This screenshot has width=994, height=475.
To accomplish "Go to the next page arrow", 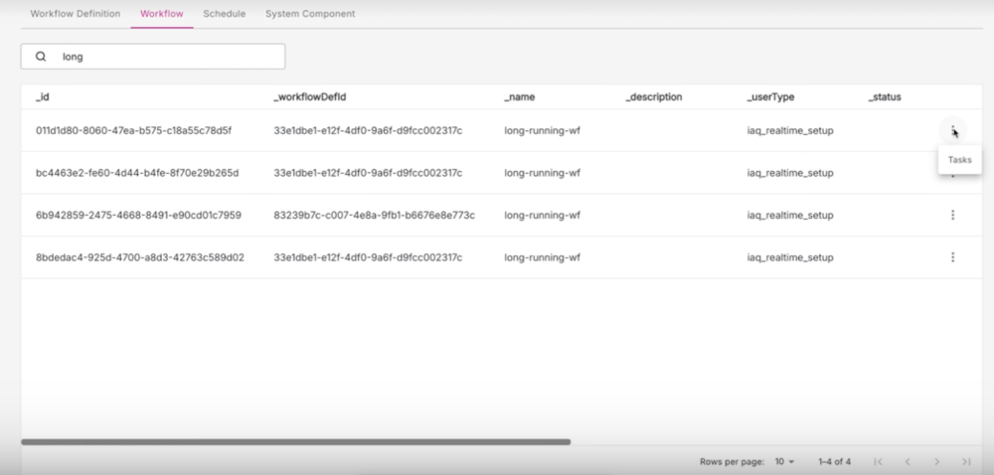I will [936, 462].
